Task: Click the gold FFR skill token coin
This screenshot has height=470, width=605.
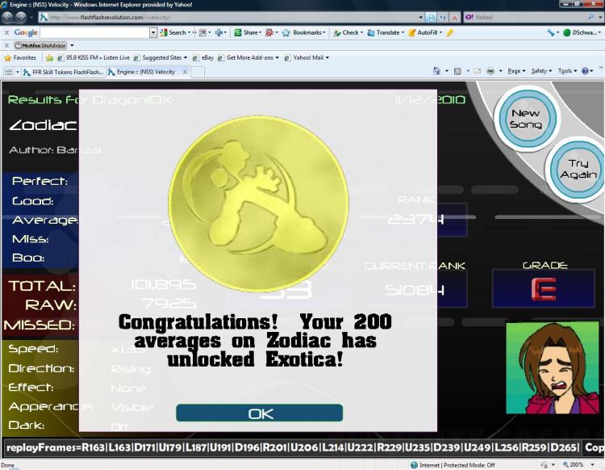Action: [x=258, y=204]
